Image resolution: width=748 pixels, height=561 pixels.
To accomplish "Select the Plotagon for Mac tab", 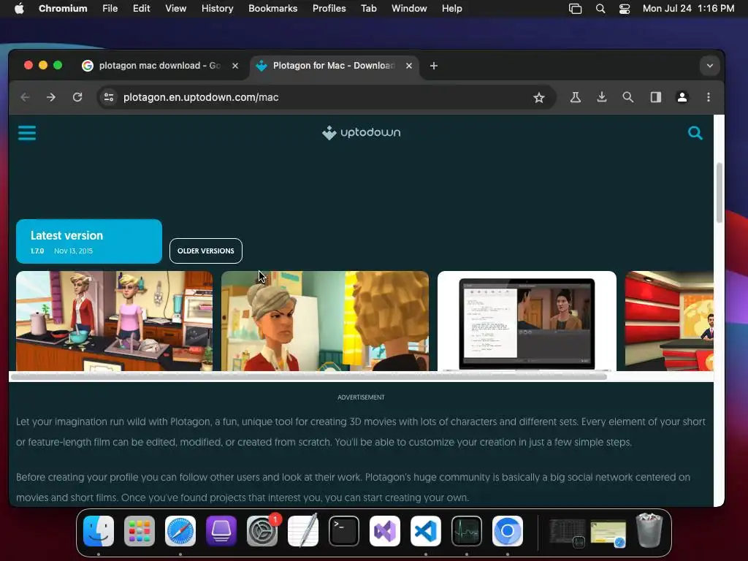I will point(334,66).
